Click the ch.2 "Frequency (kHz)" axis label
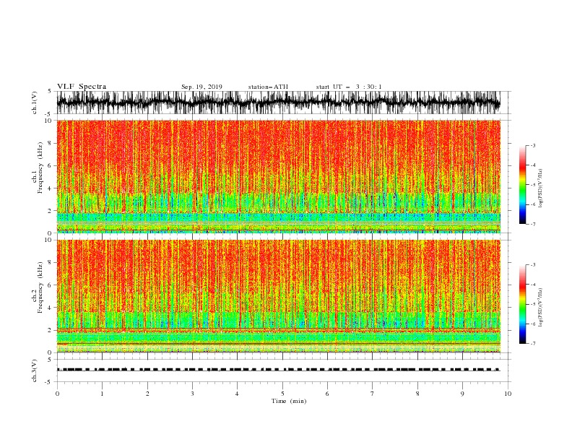The height and width of the screenshot is (442, 572). [40, 287]
